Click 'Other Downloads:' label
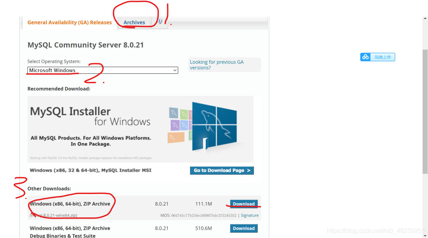Screen dimensions: 428x238 coord(49,188)
